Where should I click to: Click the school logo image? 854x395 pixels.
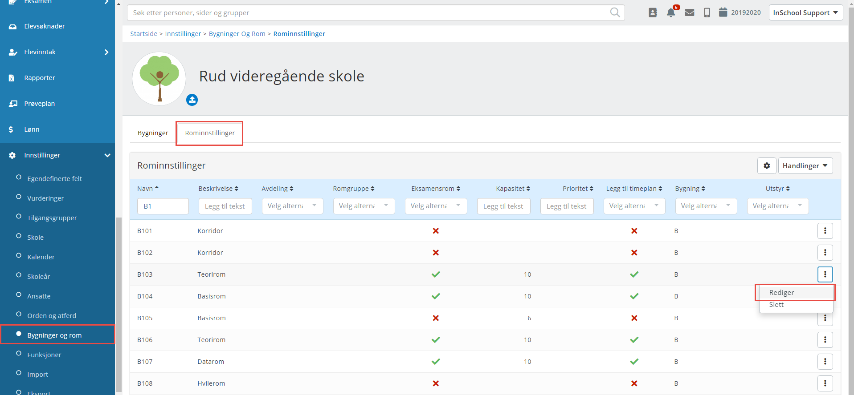pyautogui.click(x=159, y=79)
